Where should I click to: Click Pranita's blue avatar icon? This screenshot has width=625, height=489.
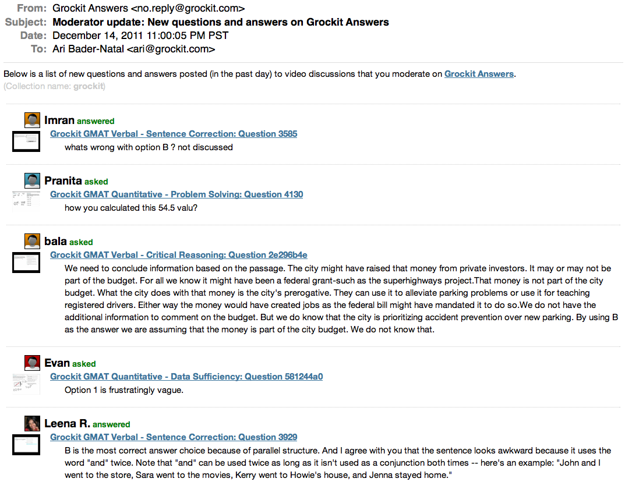[32, 180]
